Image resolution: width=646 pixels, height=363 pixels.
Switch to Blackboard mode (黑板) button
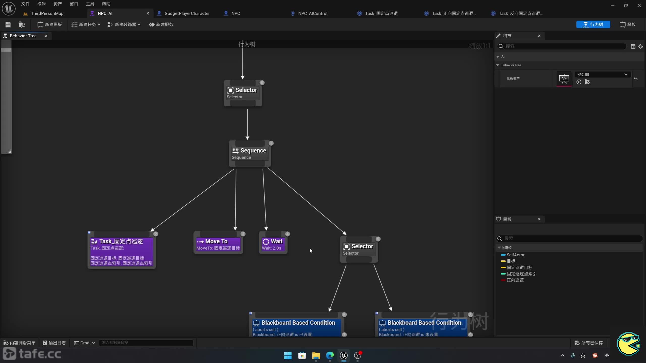628,24
